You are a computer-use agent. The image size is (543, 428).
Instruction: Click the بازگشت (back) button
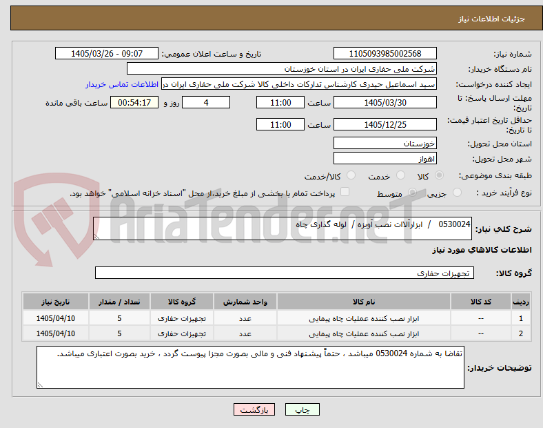pyautogui.click(x=254, y=409)
